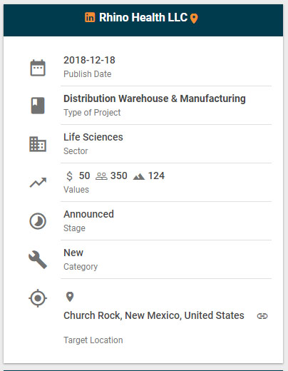Click the crosshair target icon for Target Location

click(x=38, y=298)
